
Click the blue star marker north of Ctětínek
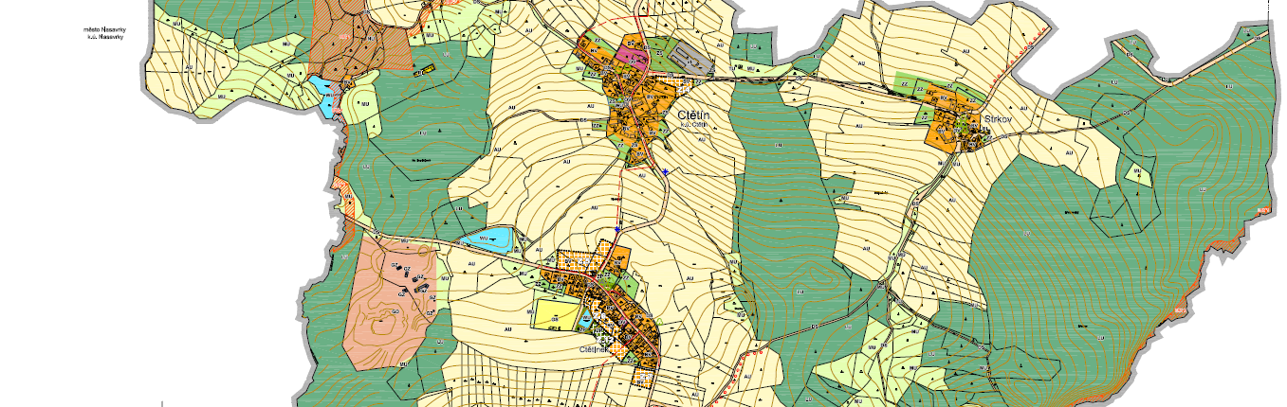617,228
